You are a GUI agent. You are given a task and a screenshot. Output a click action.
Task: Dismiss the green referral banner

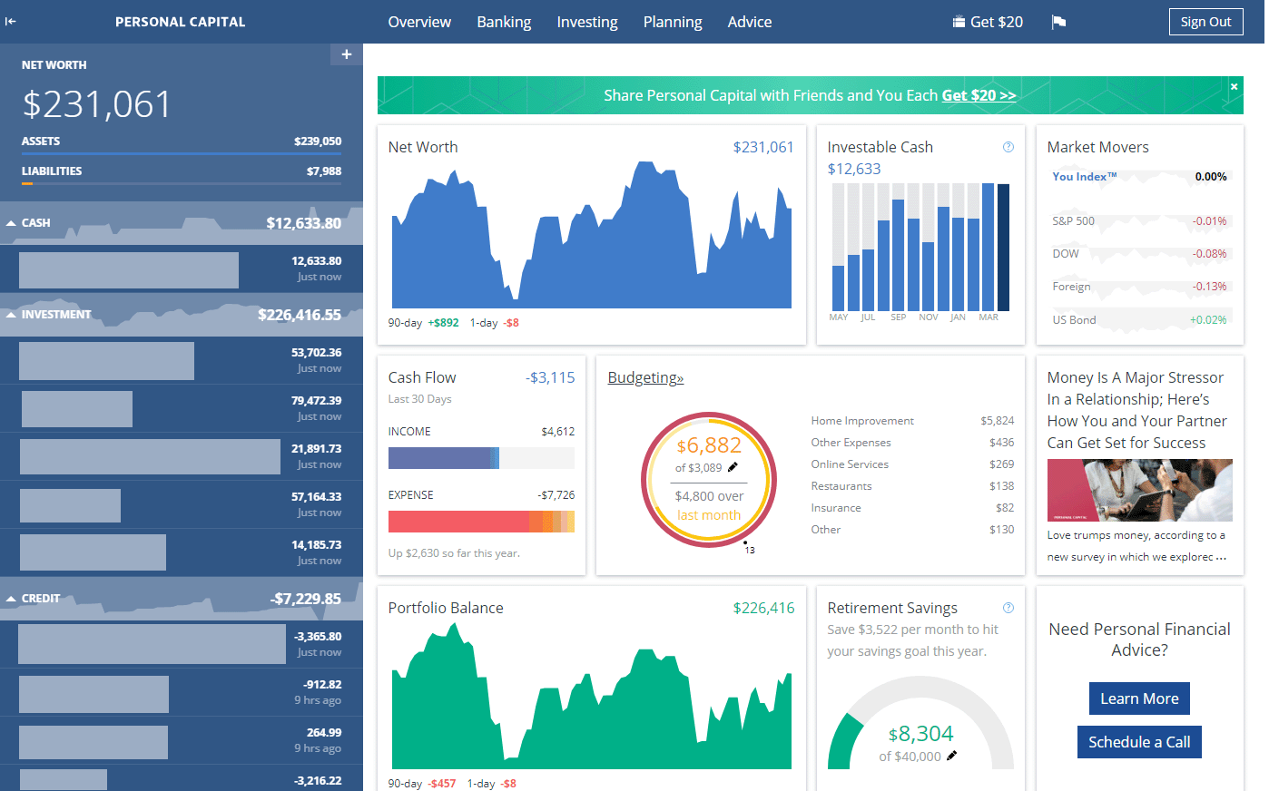(1234, 85)
